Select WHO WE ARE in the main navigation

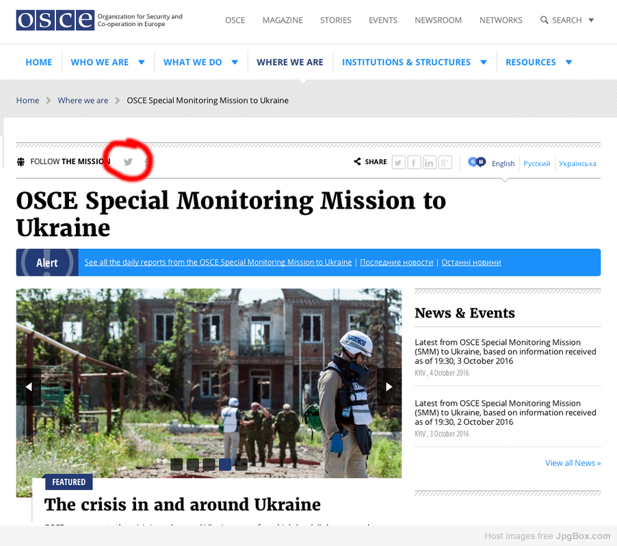(x=100, y=62)
